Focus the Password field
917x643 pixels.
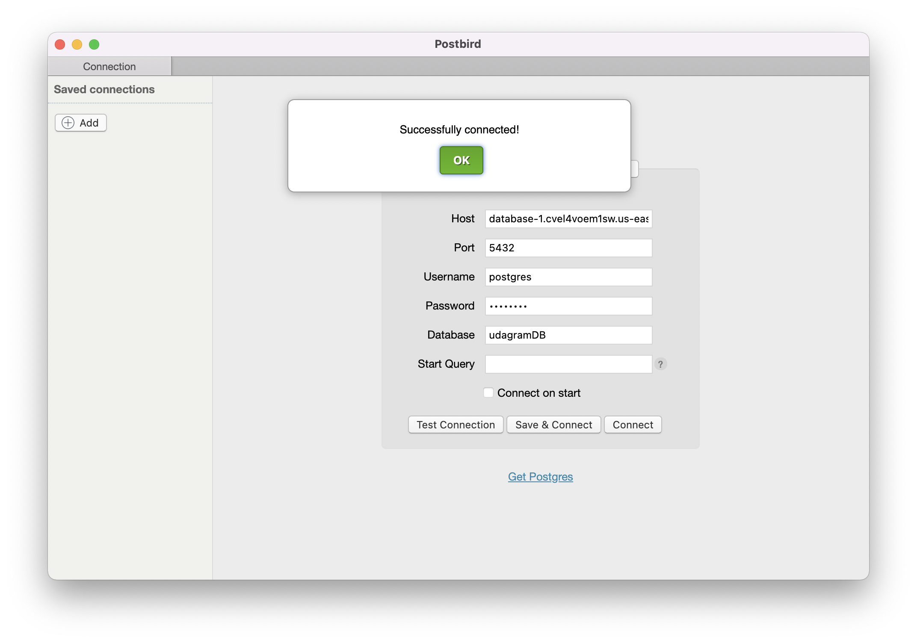pyautogui.click(x=568, y=306)
